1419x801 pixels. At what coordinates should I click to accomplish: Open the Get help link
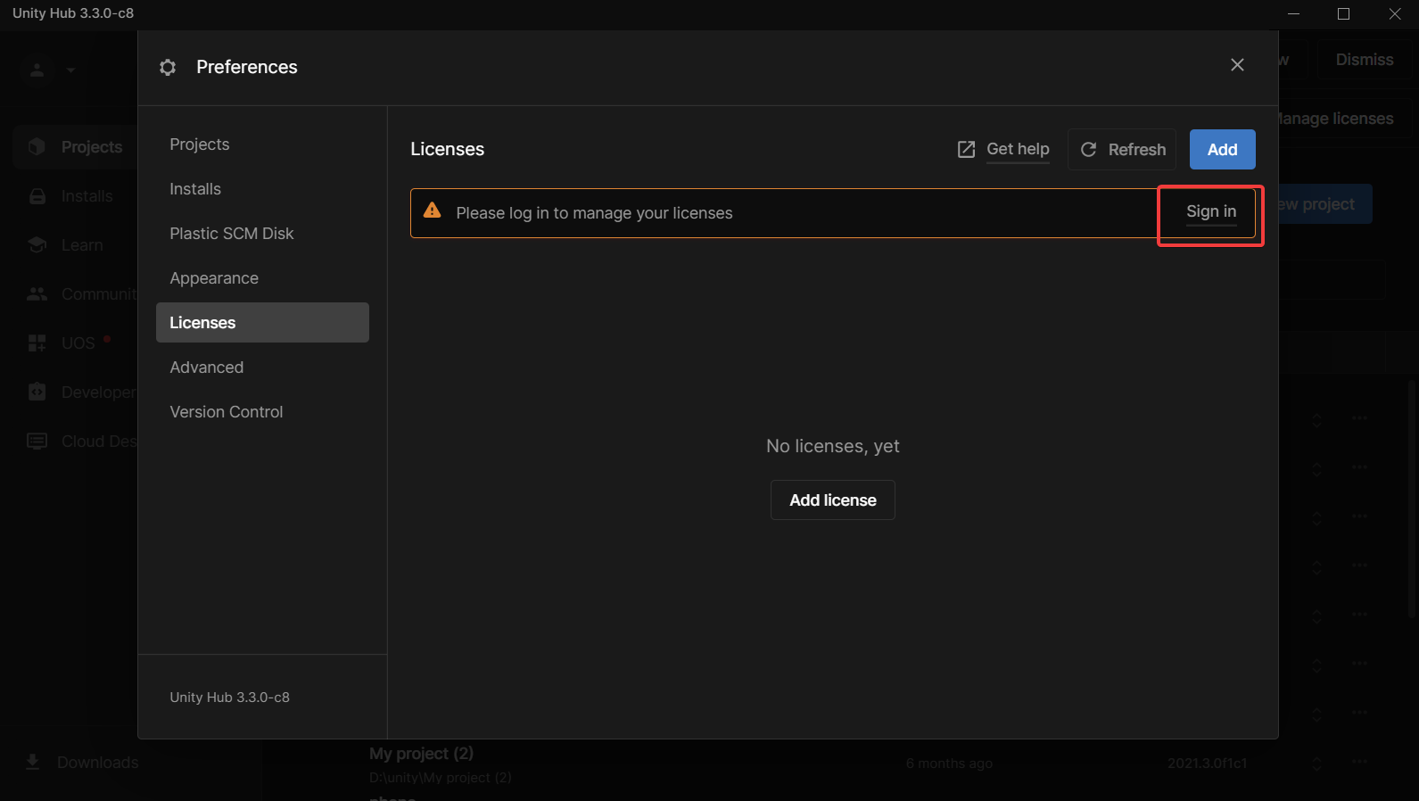click(x=1018, y=149)
